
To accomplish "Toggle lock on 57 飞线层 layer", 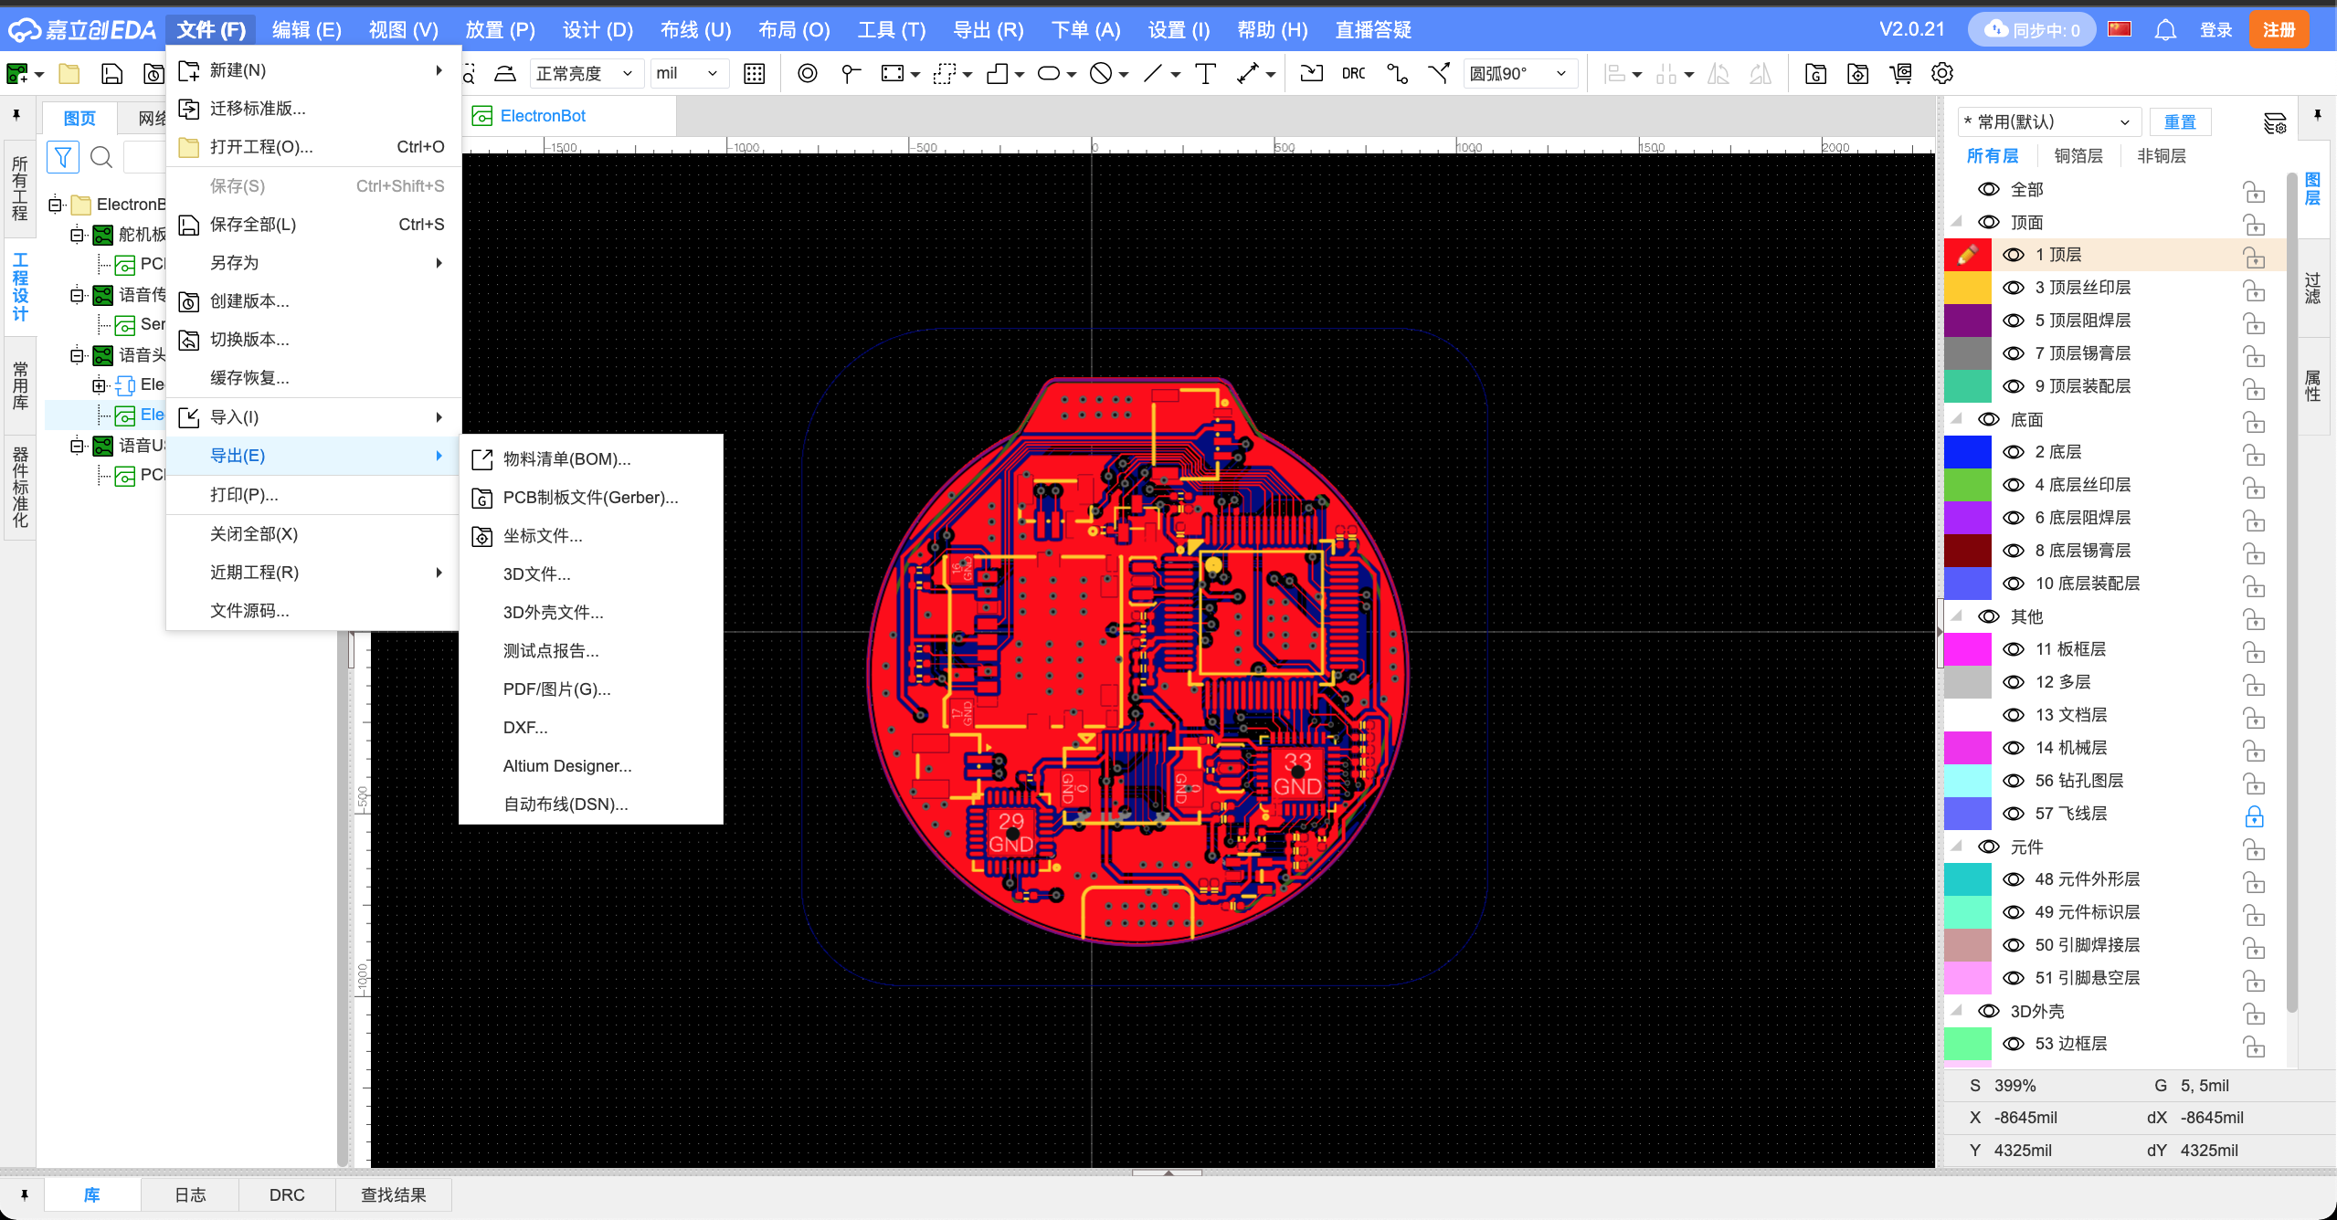I will point(2254,815).
